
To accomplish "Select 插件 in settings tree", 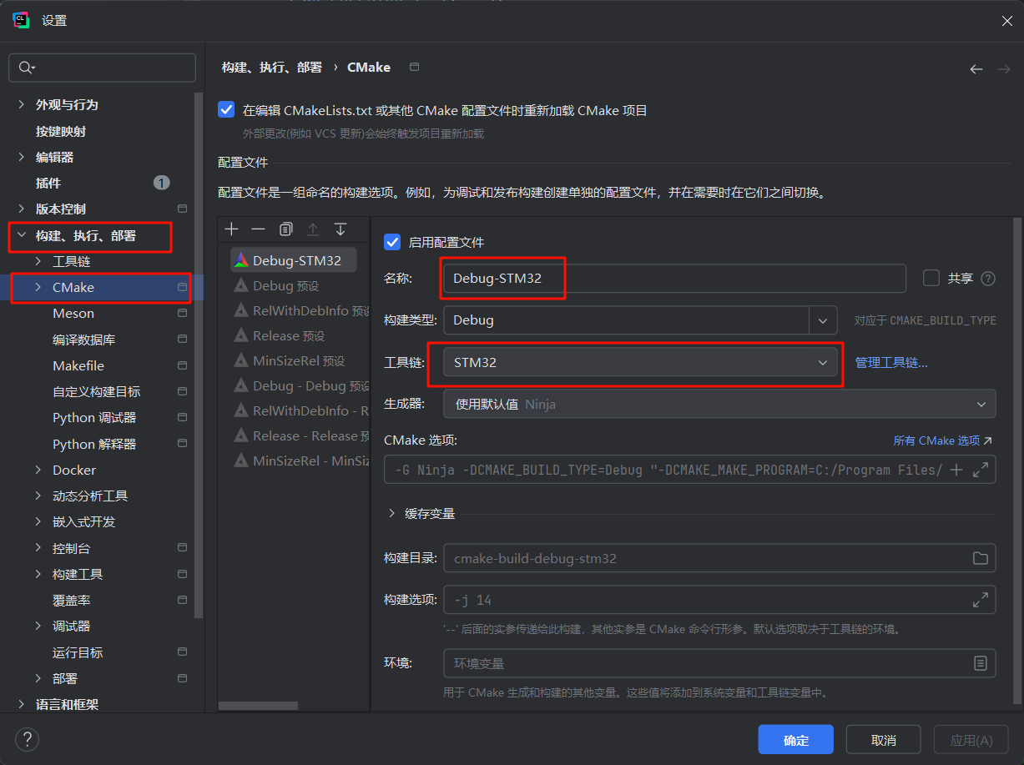I will point(48,183).
